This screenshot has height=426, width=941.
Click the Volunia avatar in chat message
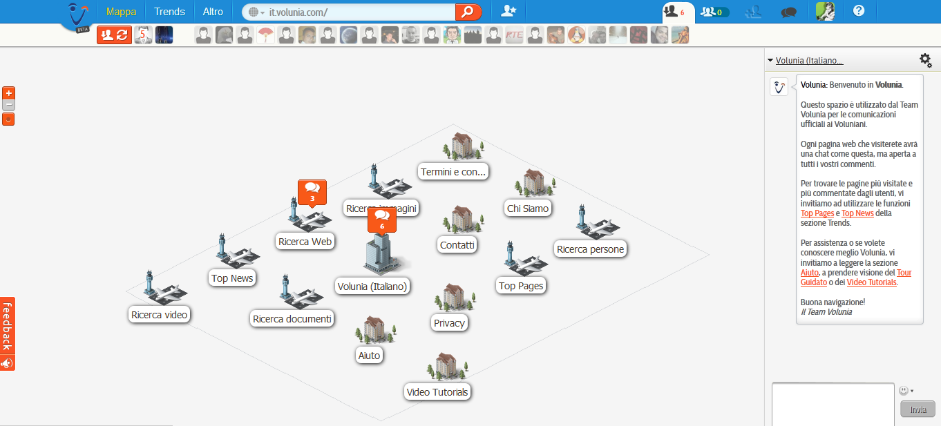(779, 87)
